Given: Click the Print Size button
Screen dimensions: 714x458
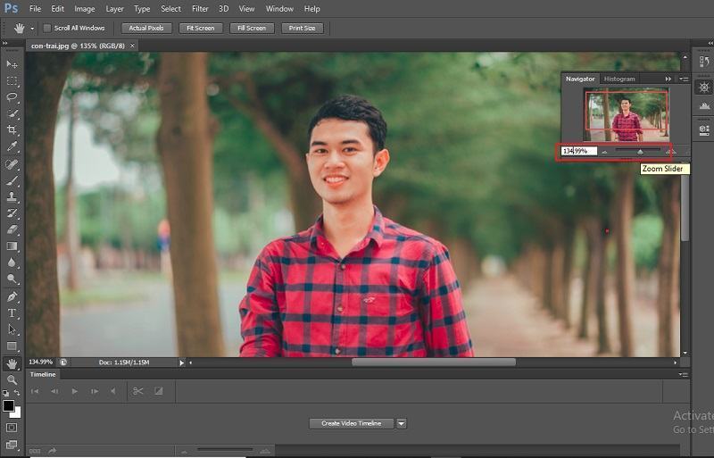Looking at the screenshot, I should (x=302, y=29).
